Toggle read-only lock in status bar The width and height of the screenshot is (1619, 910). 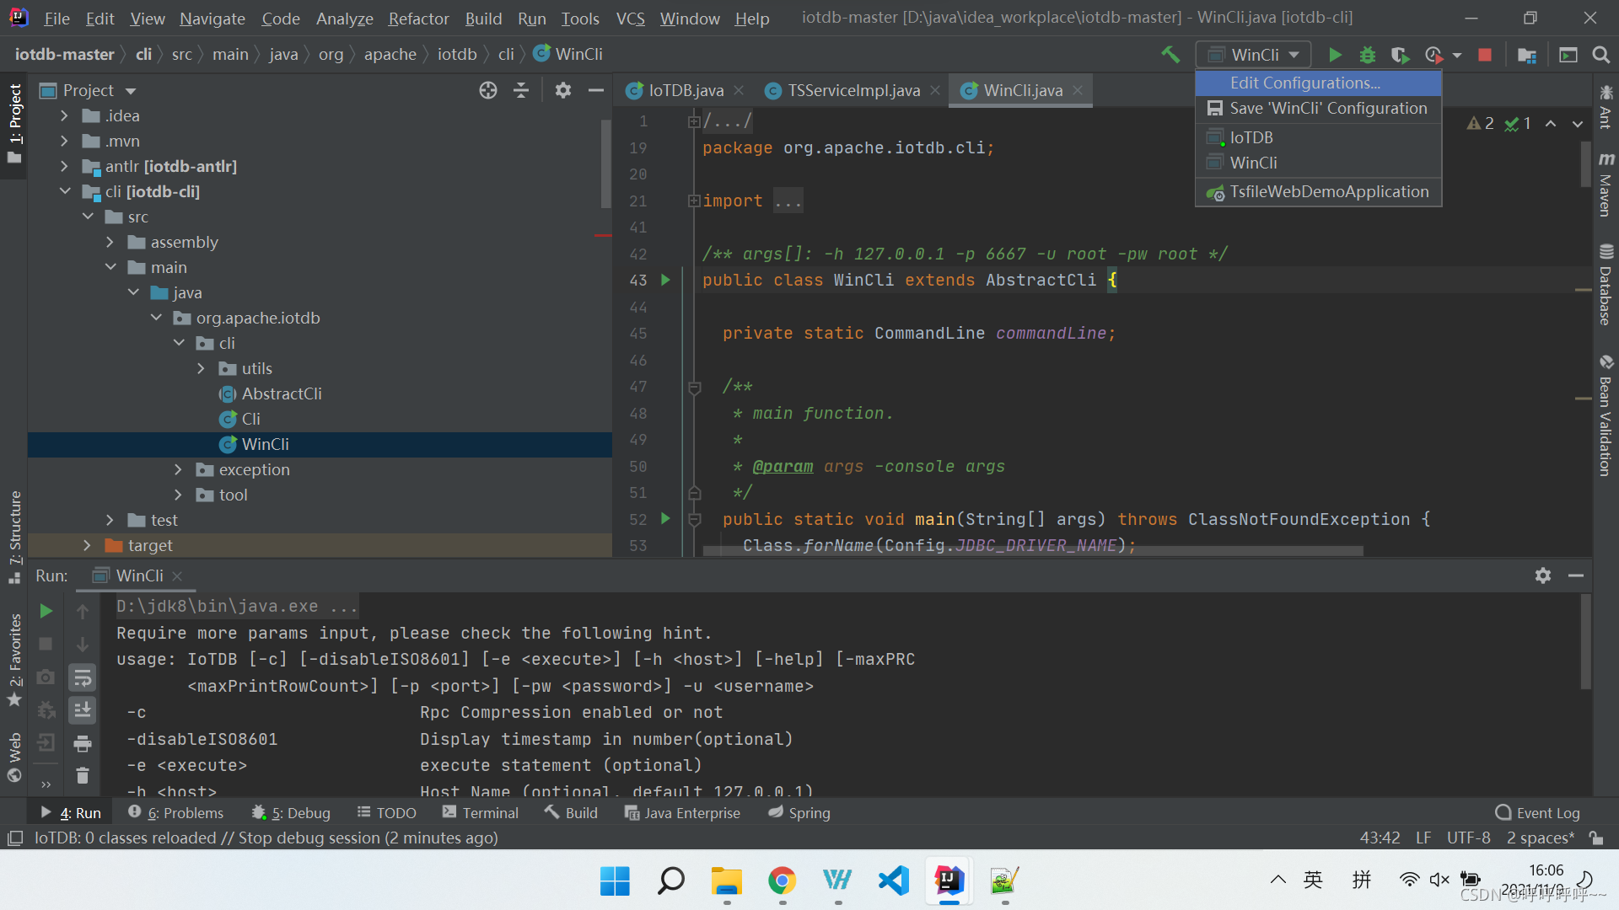click(1596, 838)
